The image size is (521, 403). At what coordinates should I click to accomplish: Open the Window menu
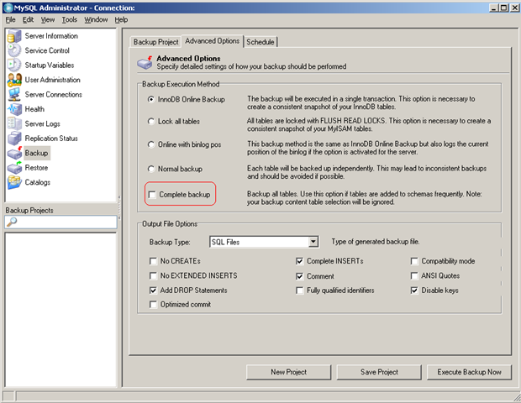tap(96, 19)
